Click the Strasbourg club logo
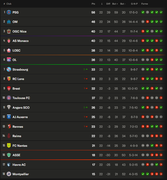This screenshot has width=167, height=180. [x=9, y=69]
